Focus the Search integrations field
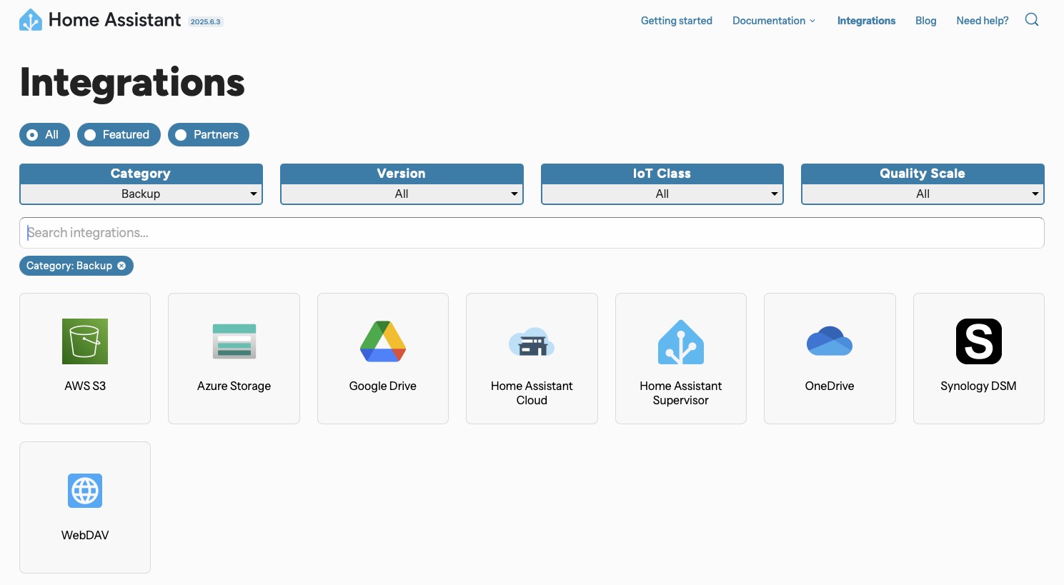1064x585 pixels. (x=532, y=233)
